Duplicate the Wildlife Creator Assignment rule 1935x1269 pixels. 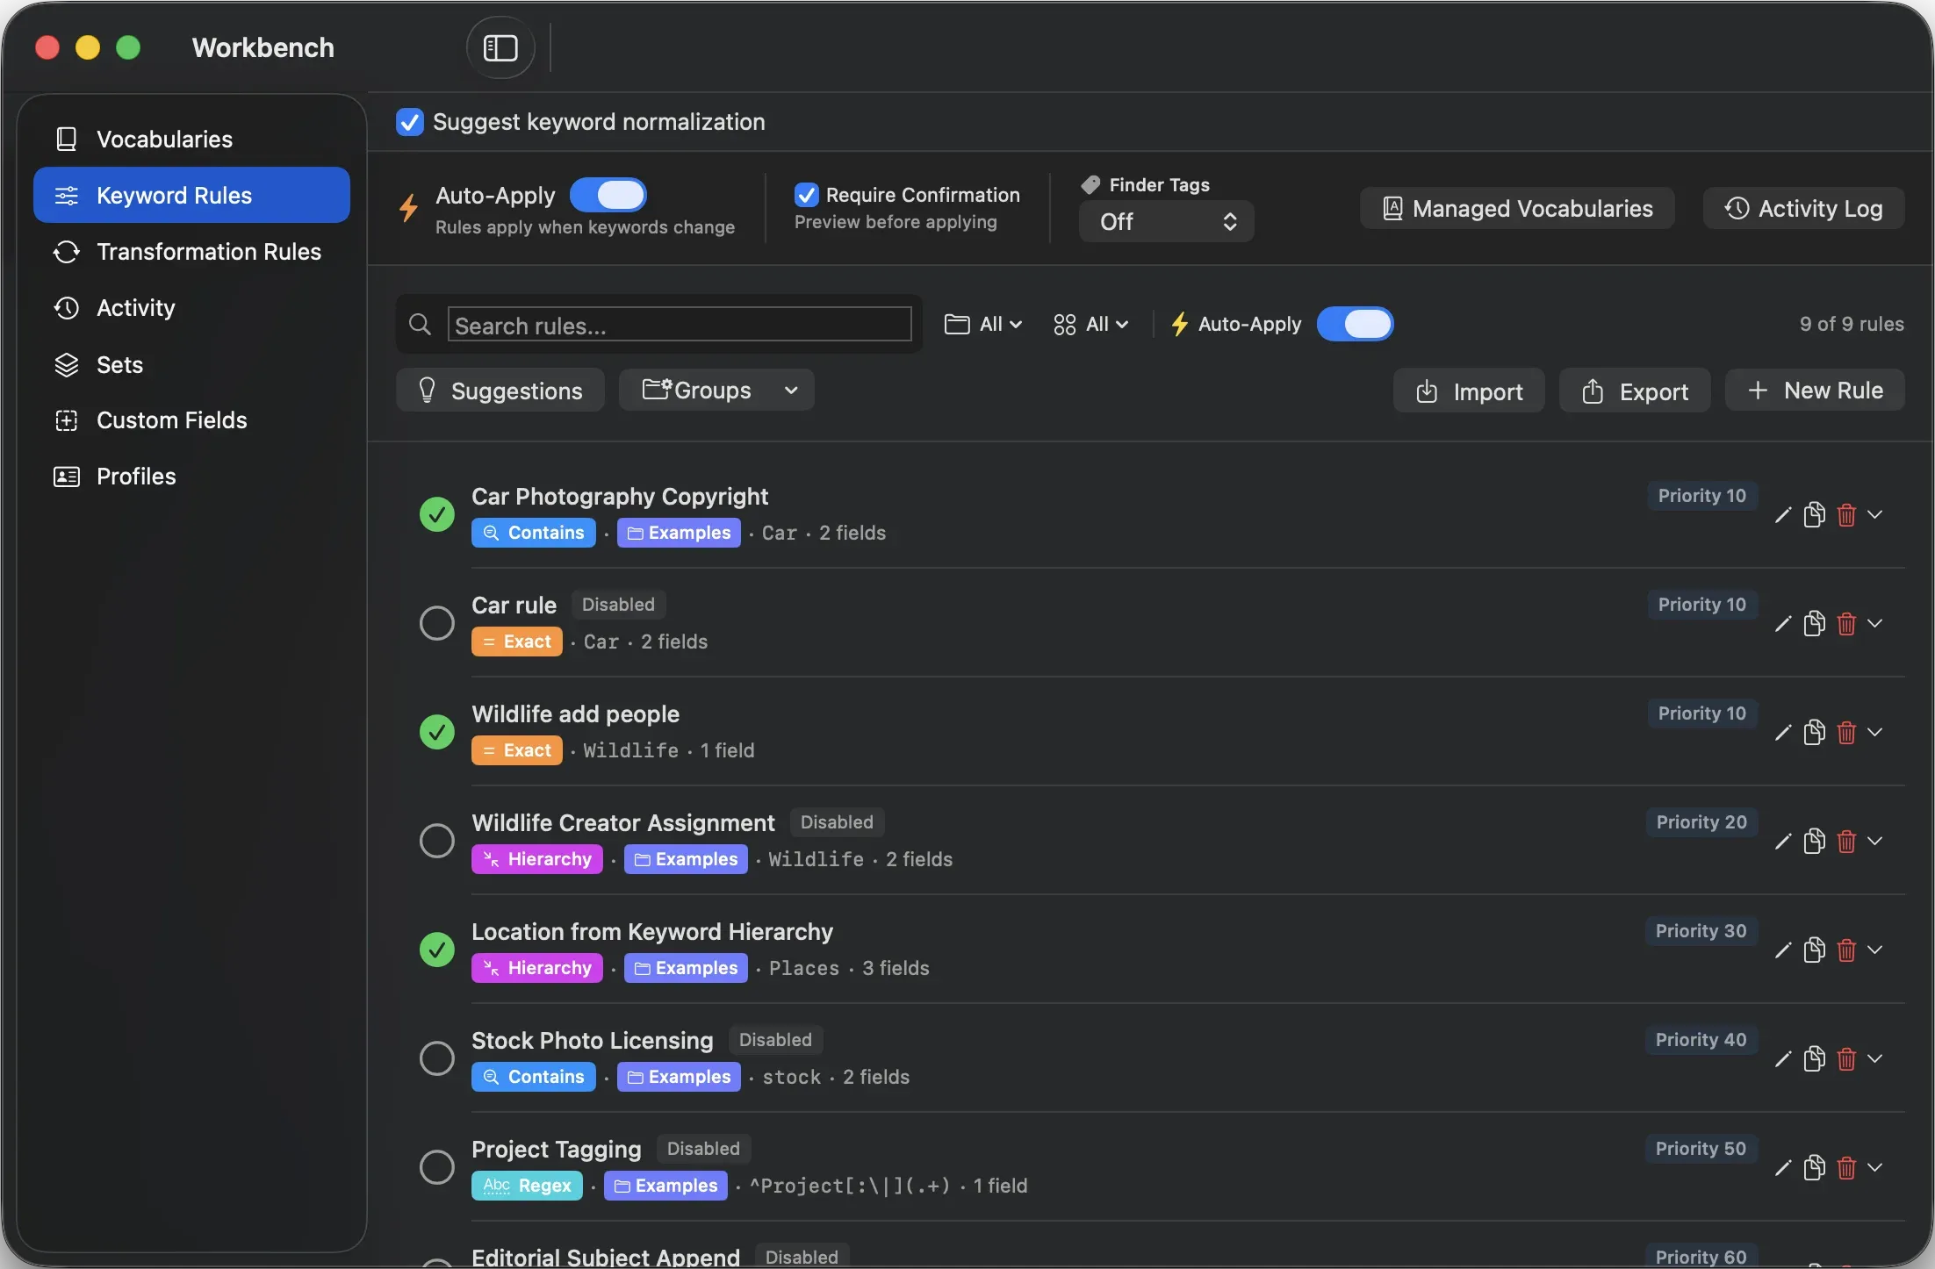pos(1815,842)
